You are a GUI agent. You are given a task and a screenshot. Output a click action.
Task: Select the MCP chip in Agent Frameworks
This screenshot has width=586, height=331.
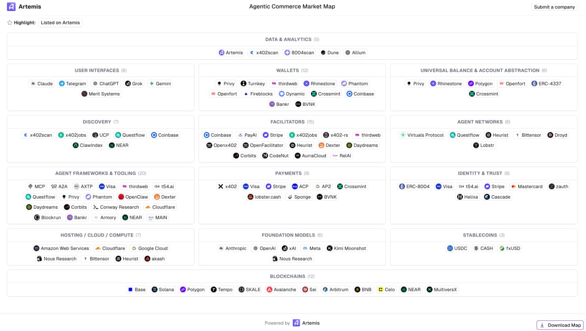36,187
